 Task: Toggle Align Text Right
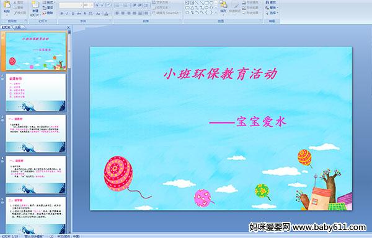128,13
